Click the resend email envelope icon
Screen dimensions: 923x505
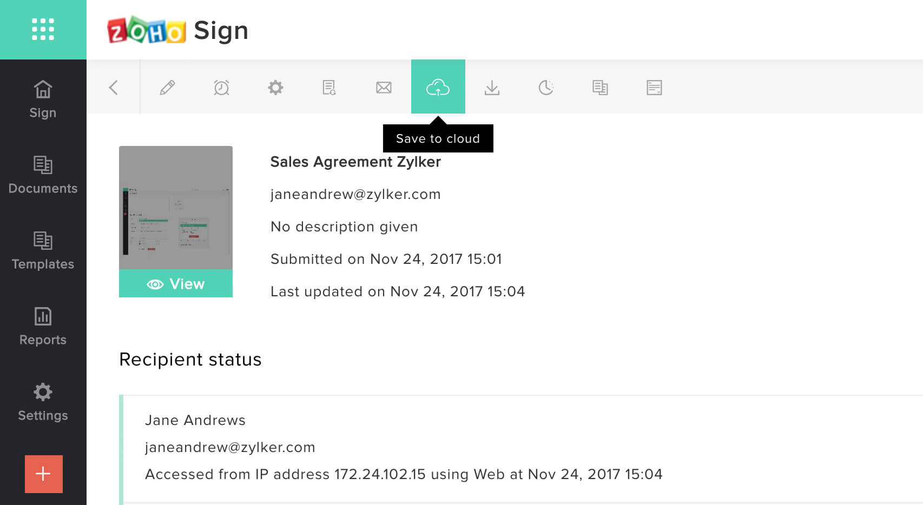pos(384,87)
